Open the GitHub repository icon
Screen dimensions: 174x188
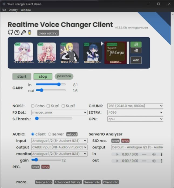tap(11, 33)
